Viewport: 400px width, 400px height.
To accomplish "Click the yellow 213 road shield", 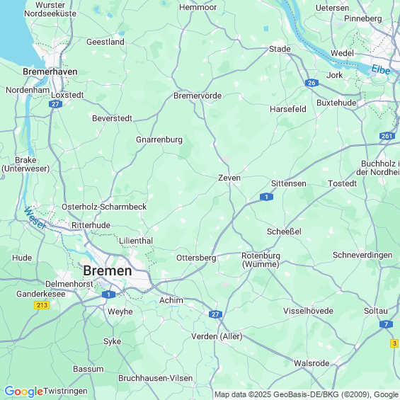I will click(42, 305).
